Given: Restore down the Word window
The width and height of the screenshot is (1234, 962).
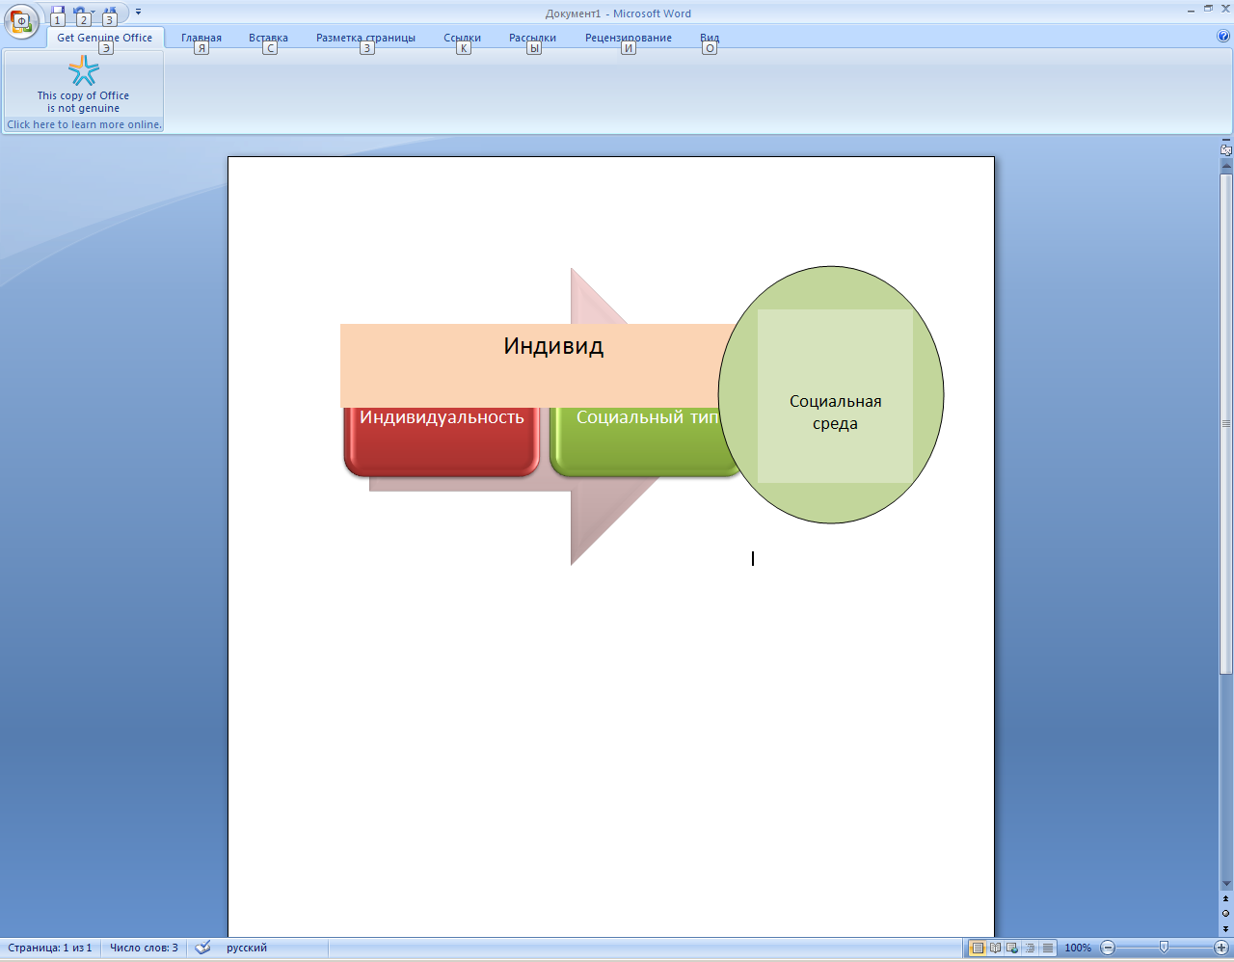Looking at the screenshot, I should coord(1209,8).
